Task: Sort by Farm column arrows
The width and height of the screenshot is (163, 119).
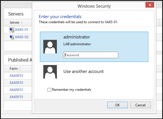Action: (20, 68)
